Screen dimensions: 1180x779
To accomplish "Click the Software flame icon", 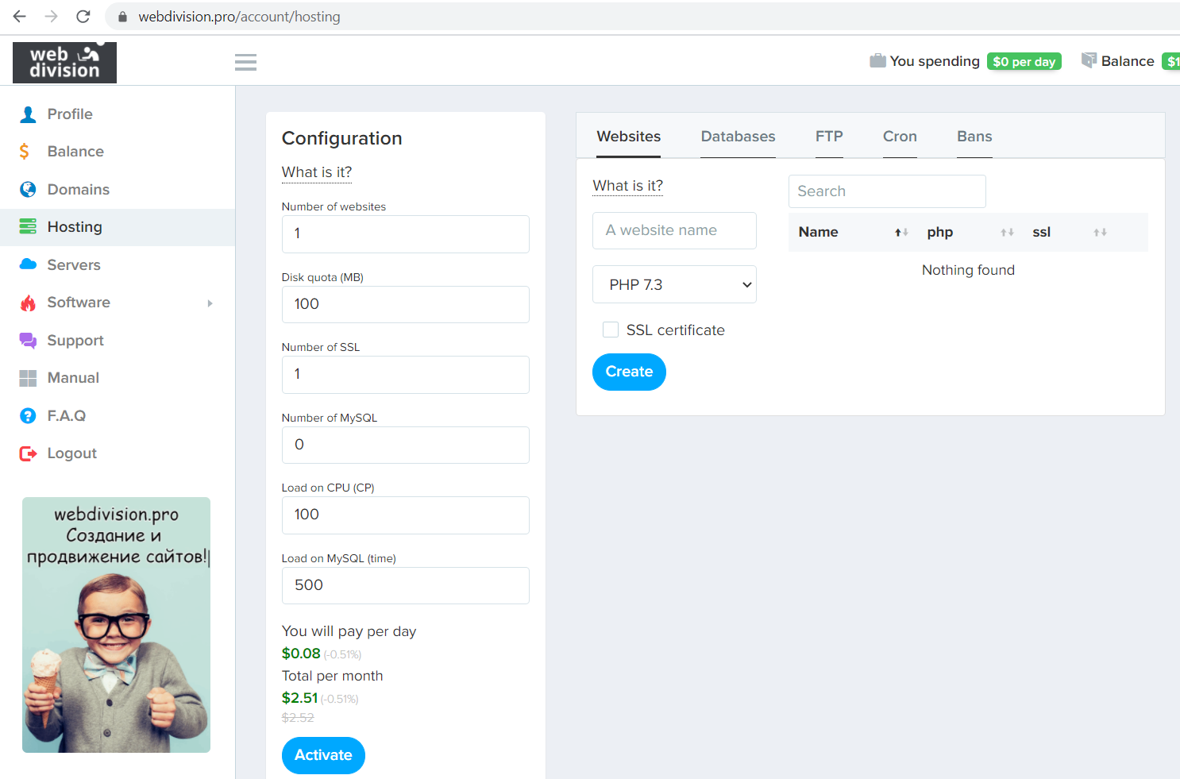I will click(x=28, y=303).
